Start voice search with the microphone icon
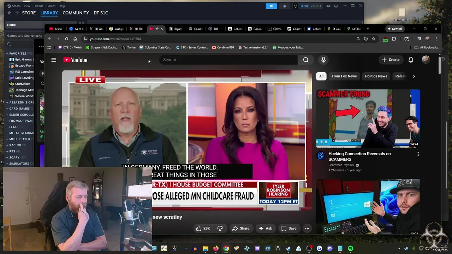This screenshot has height=254, width=452. (x=323, y=60)
